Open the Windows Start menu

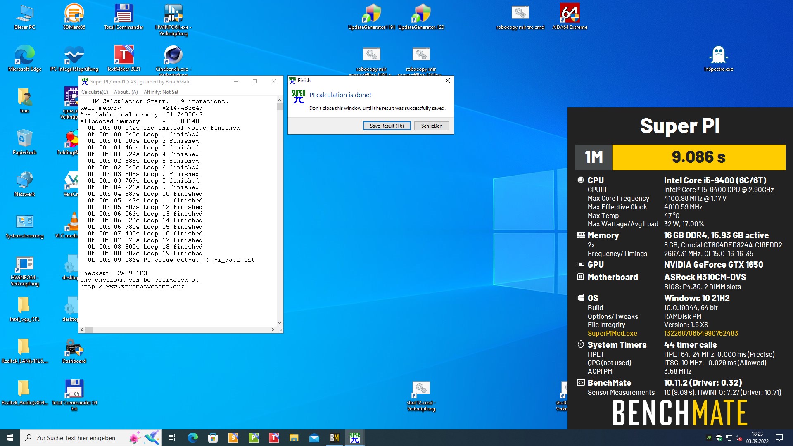10,438
